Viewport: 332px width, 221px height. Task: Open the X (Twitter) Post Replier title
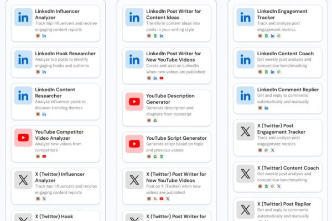284,204
